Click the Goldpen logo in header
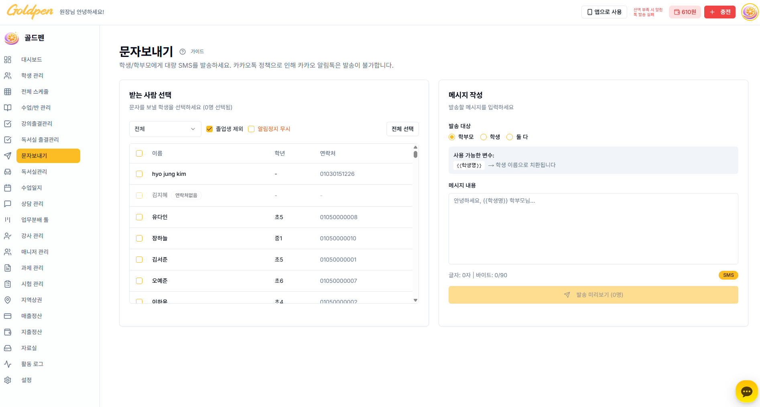Image resolution: width=760 pixels, height=407 pixels. tap(30, 11)
